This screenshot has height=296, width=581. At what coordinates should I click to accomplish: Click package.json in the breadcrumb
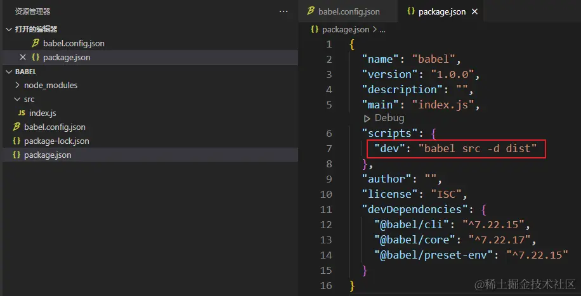pos(346,29)
